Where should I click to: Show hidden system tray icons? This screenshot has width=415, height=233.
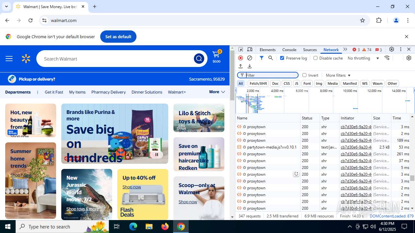pos(350,227)
